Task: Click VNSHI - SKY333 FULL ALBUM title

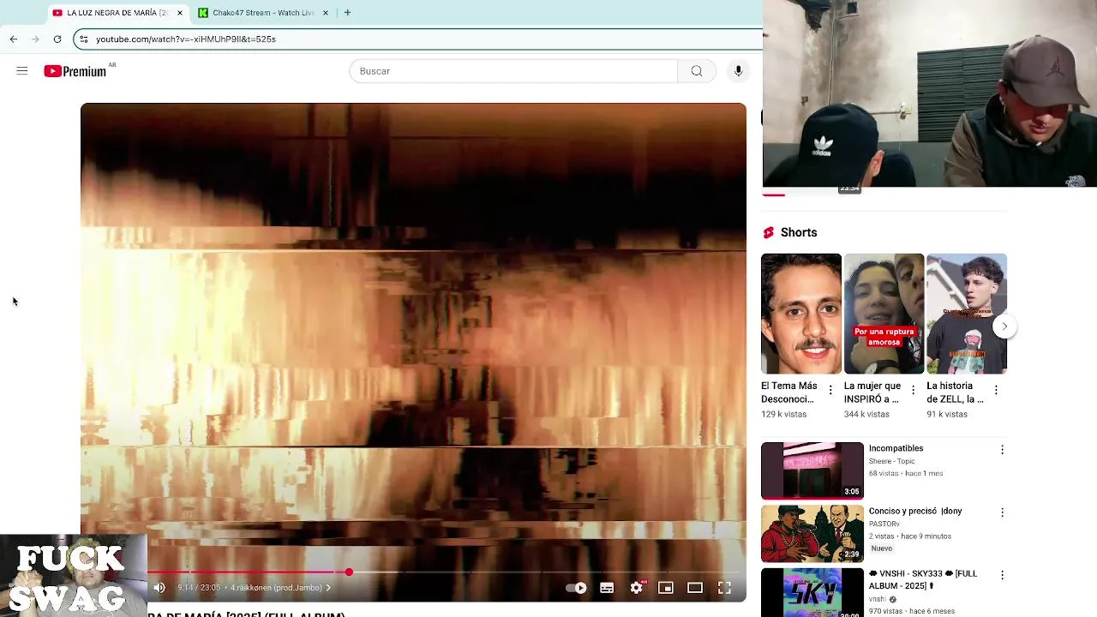Action: 923,579
